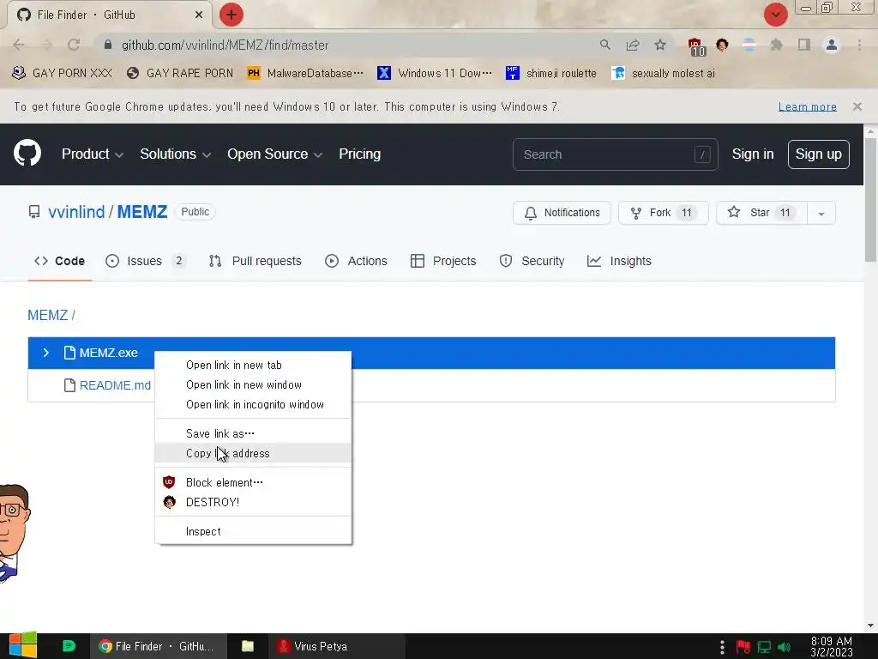Click the Sign up button
The image size is (878, 659).
[x=818, y=154]
